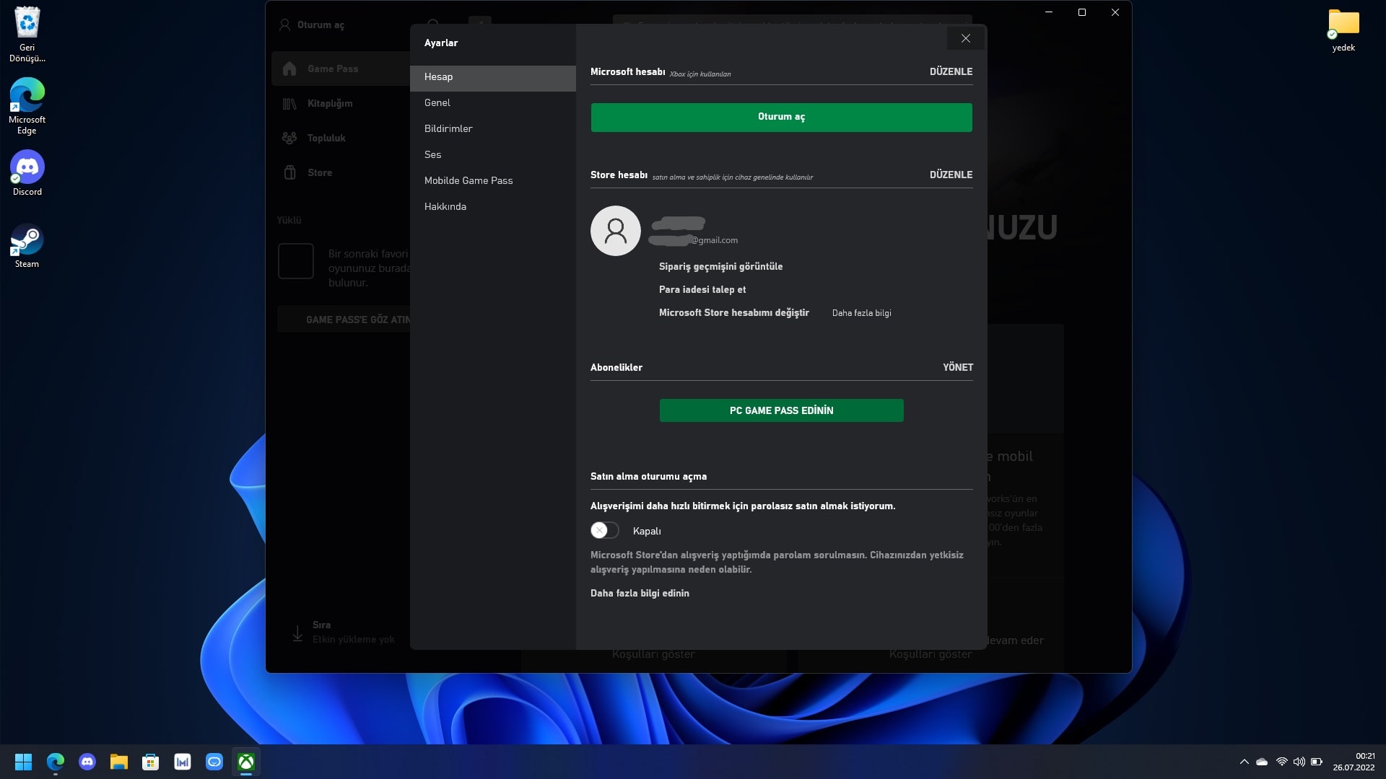
Task: Click Para iadesi talep et link
Action: (x=702, y=290)
